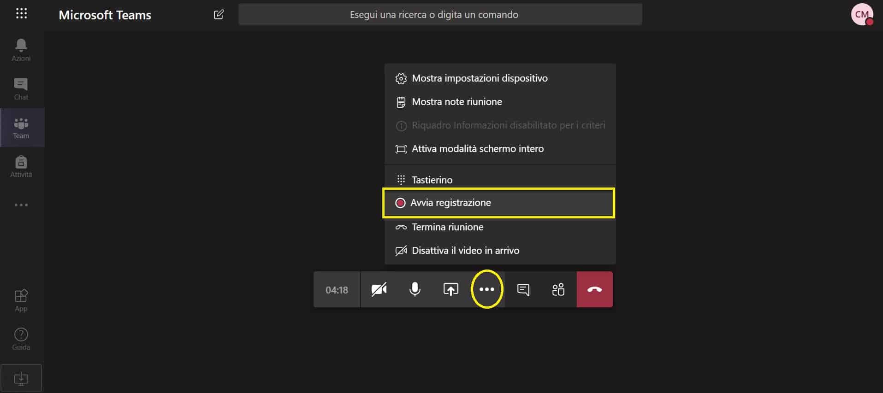The height and width of the screenshot is (393, 883).
Task: Open Attività in the sidebar
Action: click(21, 166)
